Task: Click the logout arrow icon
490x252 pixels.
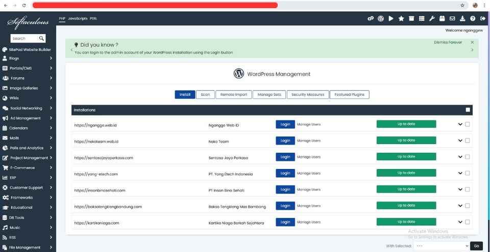Action: [483, 19]
